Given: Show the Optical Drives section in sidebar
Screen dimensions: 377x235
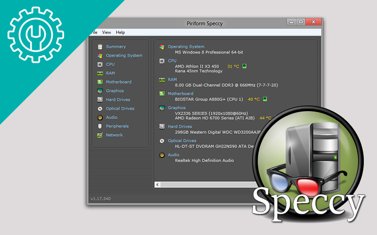Looking at the screenshot, I should click(x=120, y=109).
